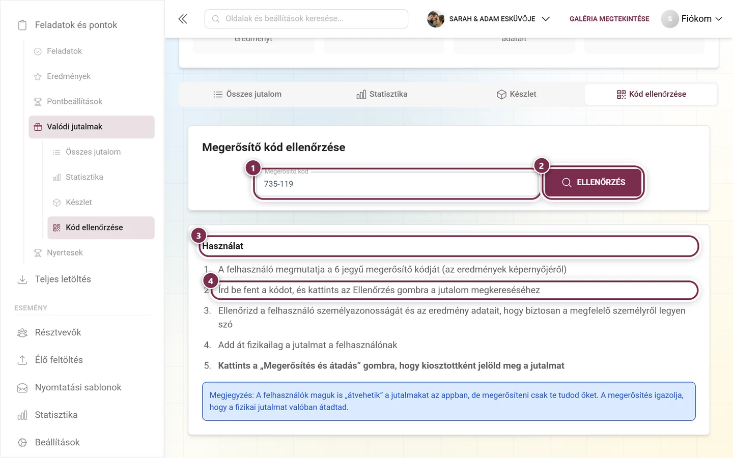Select the Készlet tab
Screen dimensions: 733x458
[517, 94]
